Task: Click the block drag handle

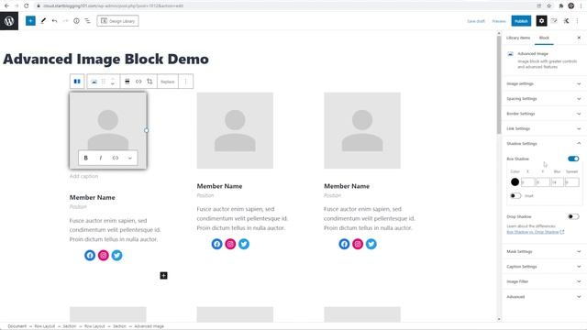Action: 104,82
